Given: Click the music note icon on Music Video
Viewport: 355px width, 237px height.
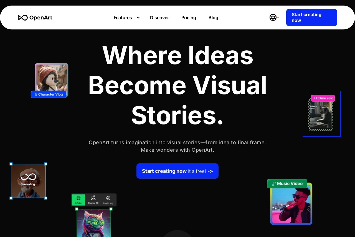Looking at the screenshot, I should [274, 184].
